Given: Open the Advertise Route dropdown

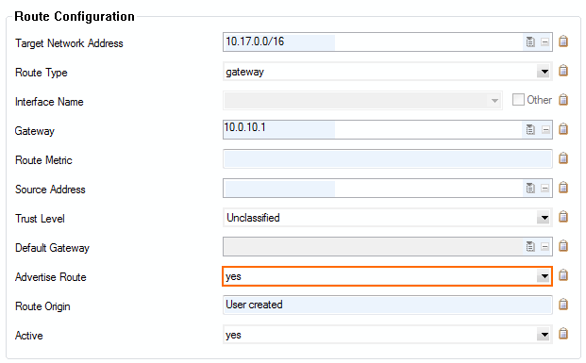Looking at the screenshot, I should 544,276.
